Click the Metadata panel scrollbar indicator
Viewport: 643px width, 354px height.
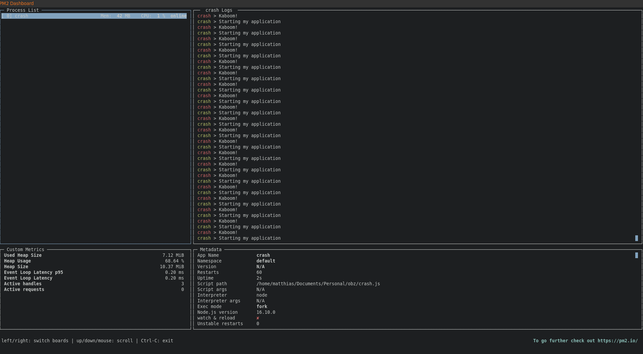click(636, 255)
